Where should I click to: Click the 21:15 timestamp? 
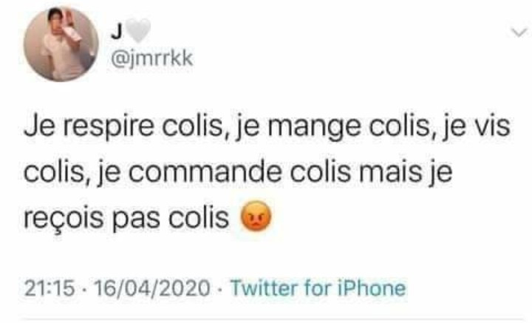coord(50,288)
